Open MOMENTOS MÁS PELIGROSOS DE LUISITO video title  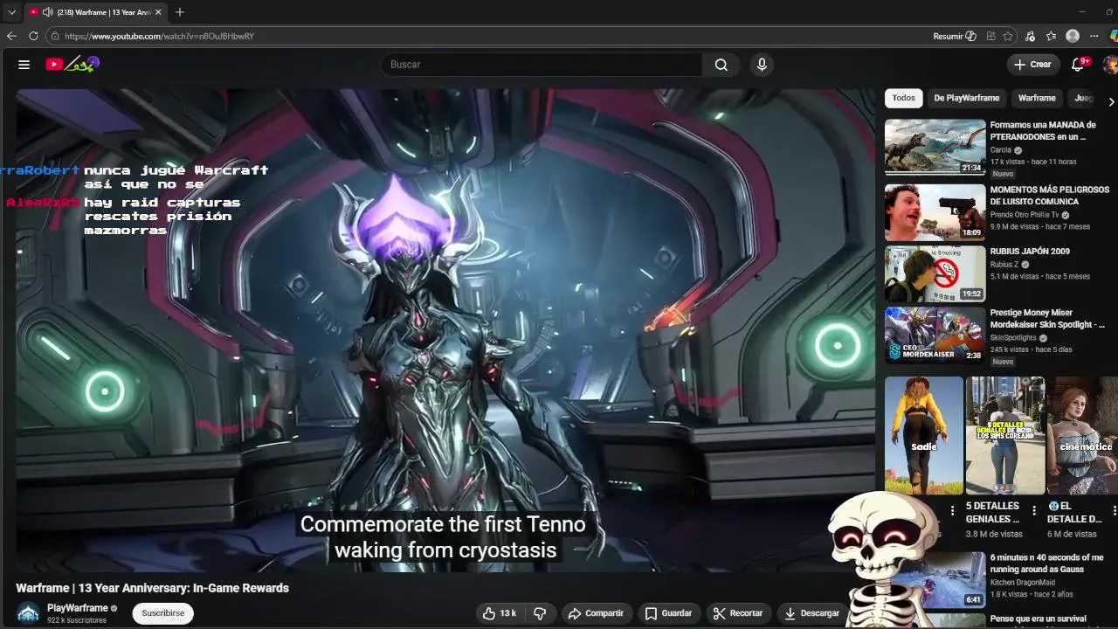click(x=1049, y=196)
